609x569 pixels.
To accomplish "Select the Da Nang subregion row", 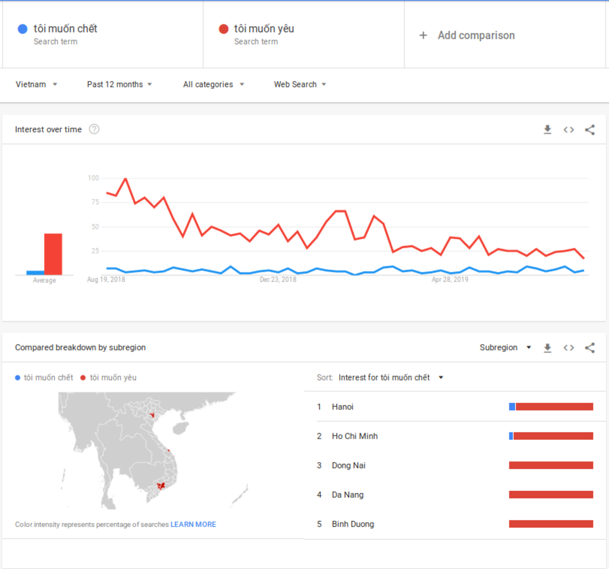I will [455, 495].
